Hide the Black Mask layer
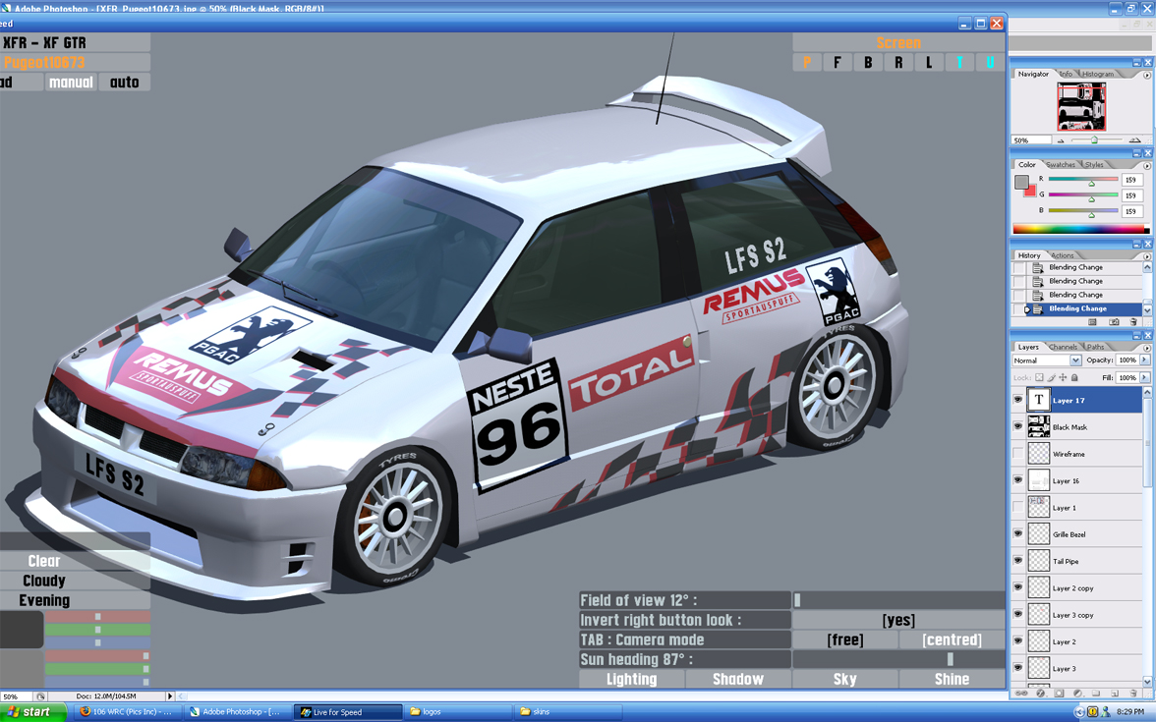The height and width of the screenshot is (722, 1156). click(x=1018, y=426)
